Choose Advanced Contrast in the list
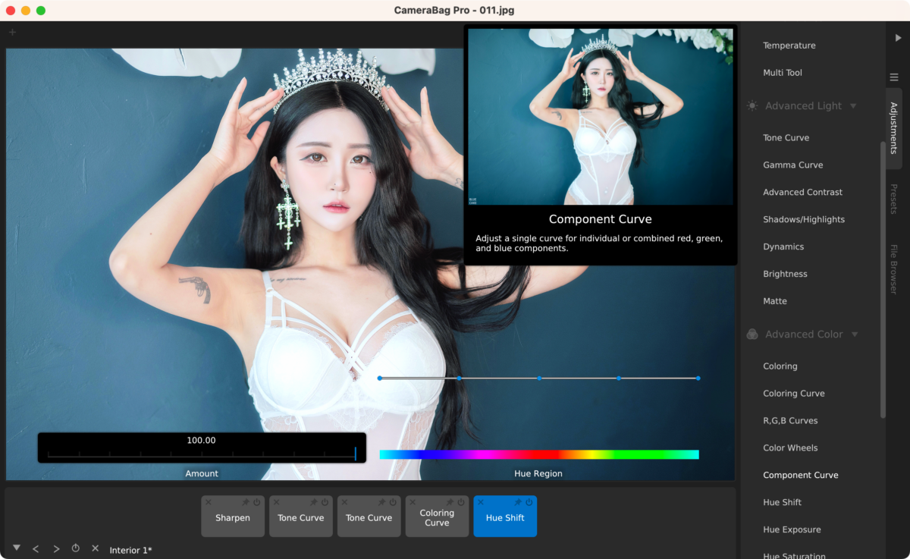 click(x=803, y=193)
